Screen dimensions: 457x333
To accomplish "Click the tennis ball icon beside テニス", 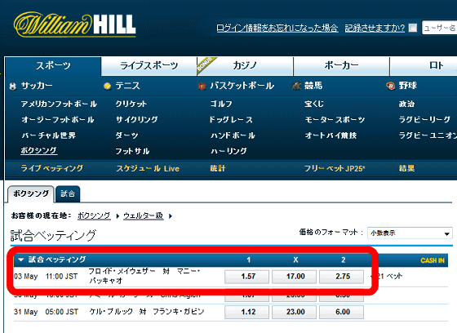I will [107, 87].
